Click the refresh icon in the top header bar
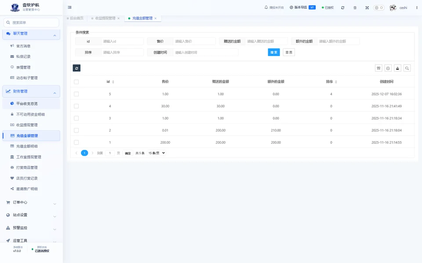Viewport: 422px width, 263px height. click(x=342, y=8)
